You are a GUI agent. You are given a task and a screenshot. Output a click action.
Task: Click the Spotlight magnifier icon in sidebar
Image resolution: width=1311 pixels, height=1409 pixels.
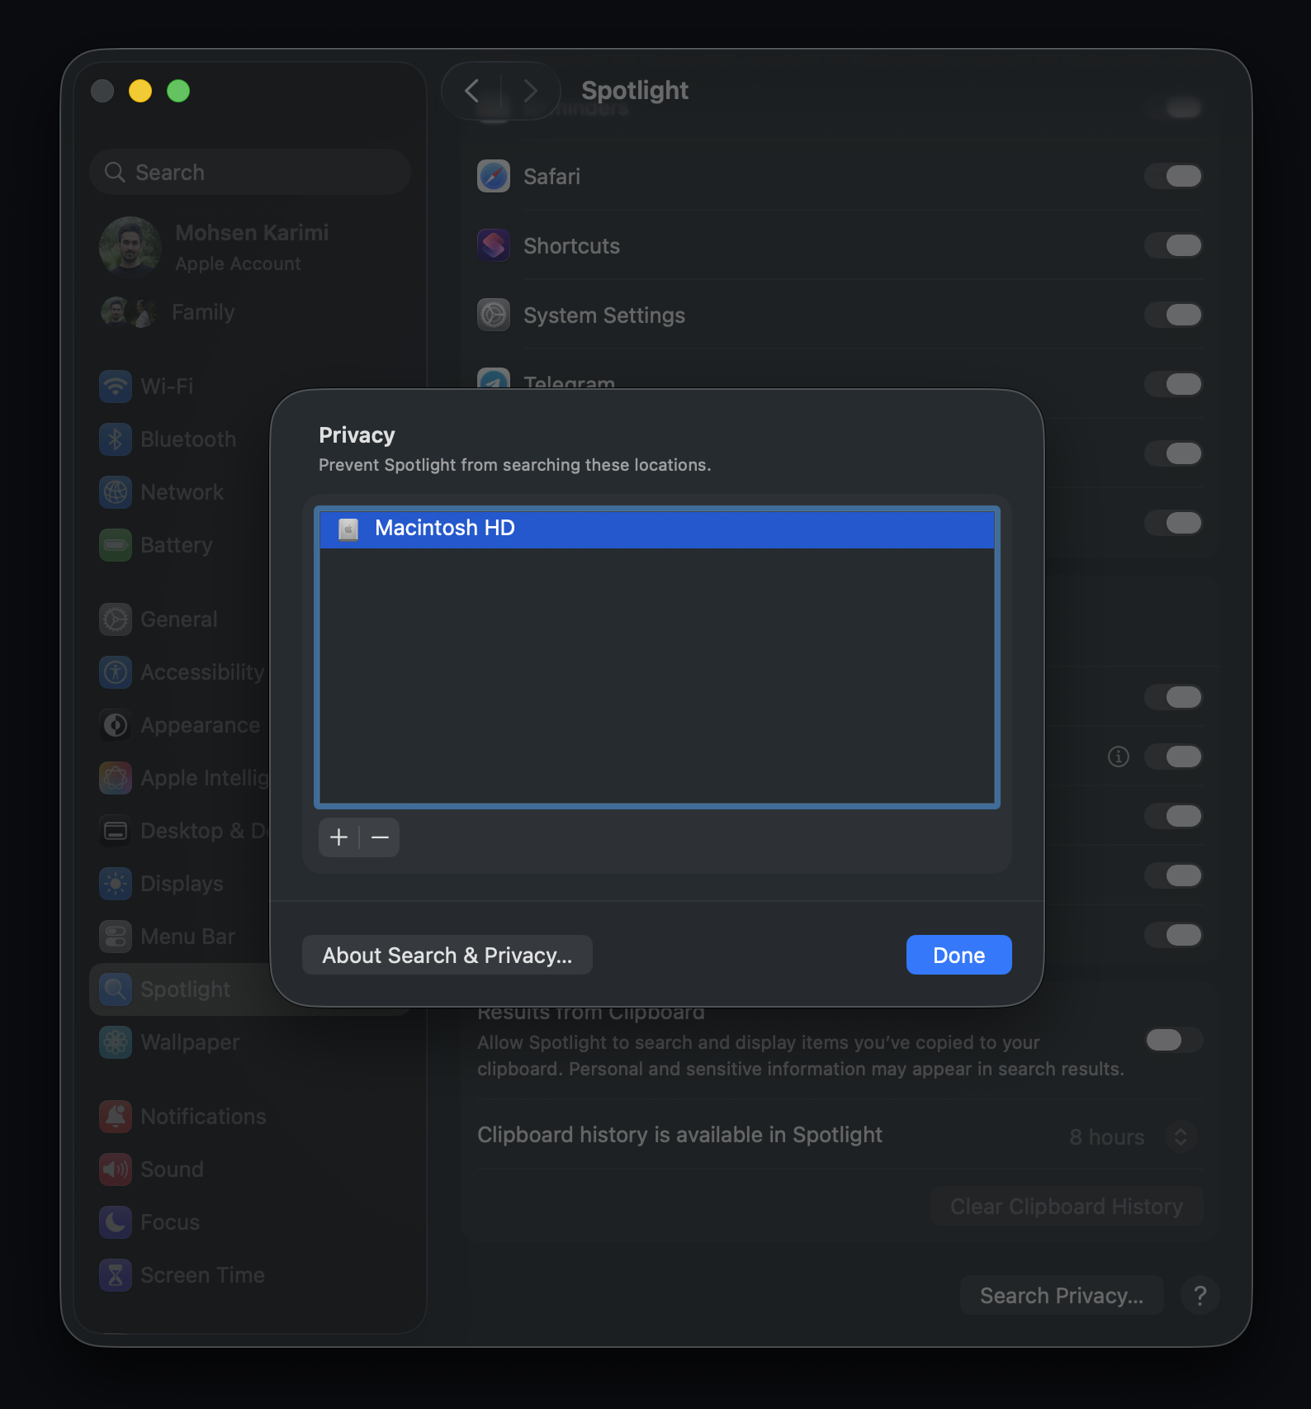[116, 989]
